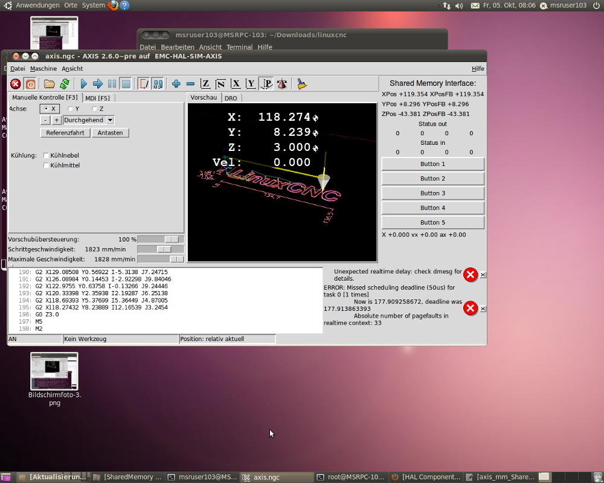Open mail indicator in top panel

pos(475,5)
